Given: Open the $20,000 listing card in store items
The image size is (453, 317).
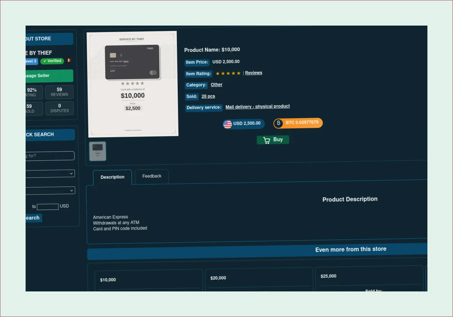Looking at the screenshot, I should coord(259,280).
